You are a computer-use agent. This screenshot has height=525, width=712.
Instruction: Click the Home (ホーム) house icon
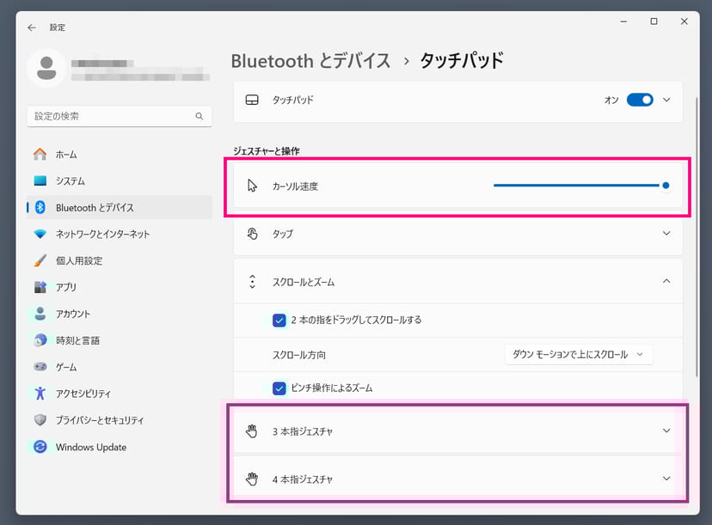pos(40,155)
